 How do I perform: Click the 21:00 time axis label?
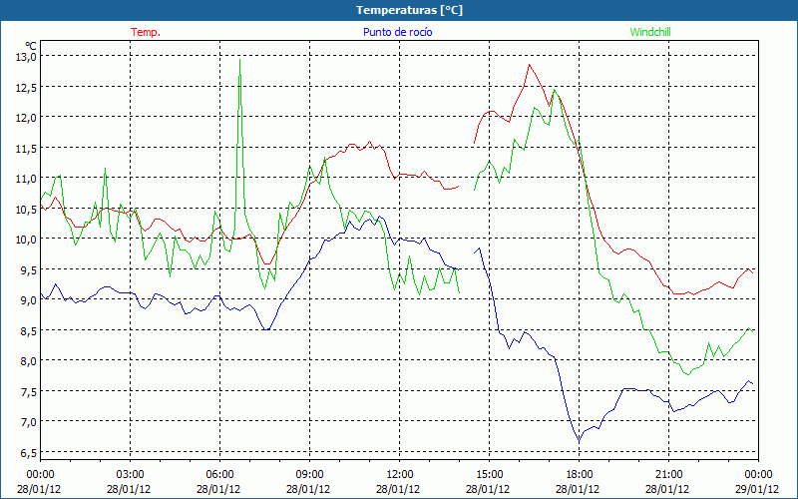[x=668, y=475]
